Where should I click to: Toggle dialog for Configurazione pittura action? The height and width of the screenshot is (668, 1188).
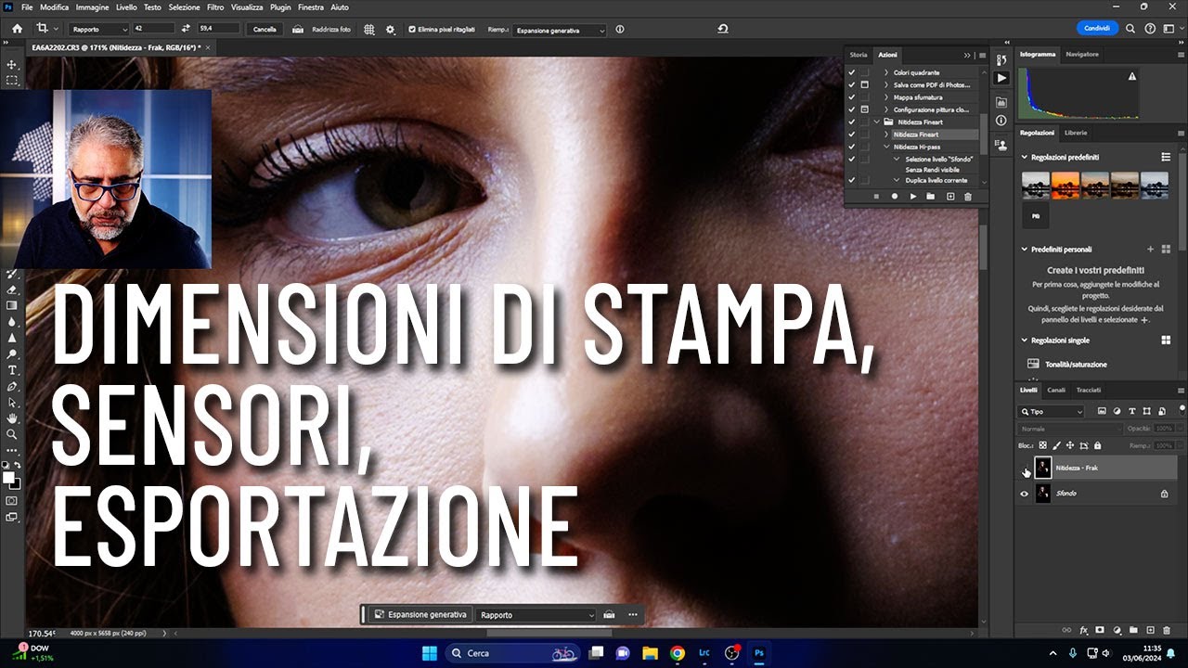pos(864,109)
